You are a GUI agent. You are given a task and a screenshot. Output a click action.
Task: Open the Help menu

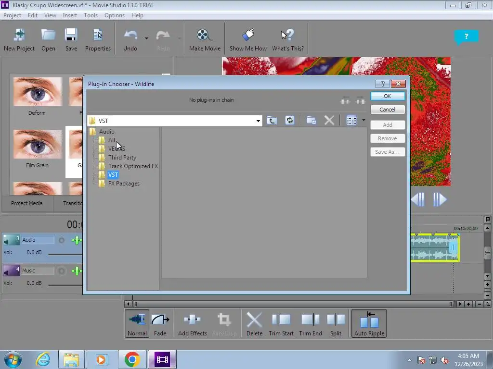[x=137, y=15]
